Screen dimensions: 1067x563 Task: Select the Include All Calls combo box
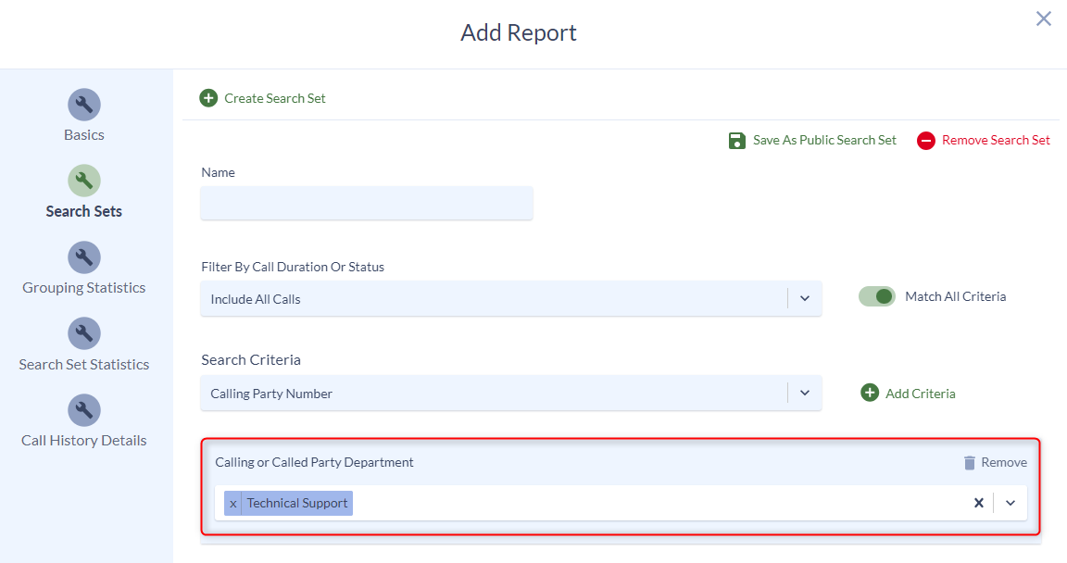click(511, 298)
